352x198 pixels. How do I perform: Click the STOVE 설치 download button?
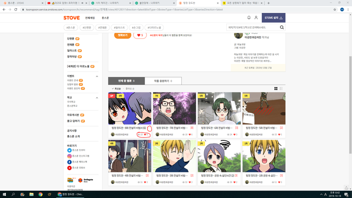273,18
